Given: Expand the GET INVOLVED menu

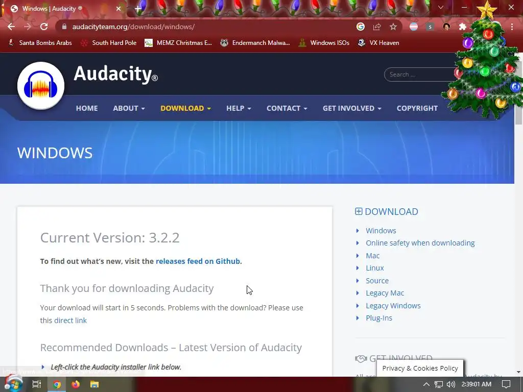Looking at the screenshot, I should pos(352,108).
